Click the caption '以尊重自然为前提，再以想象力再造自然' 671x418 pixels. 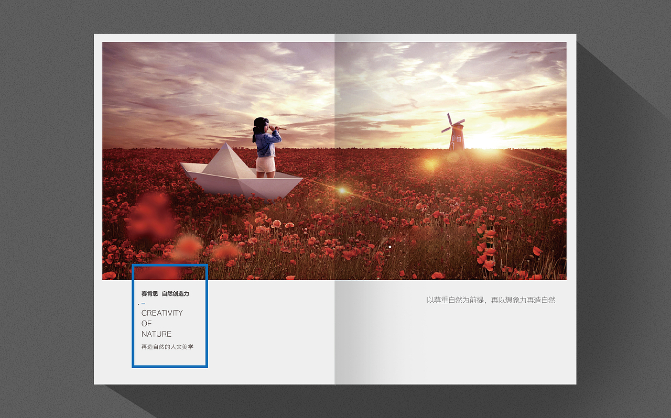pos(491,300)
